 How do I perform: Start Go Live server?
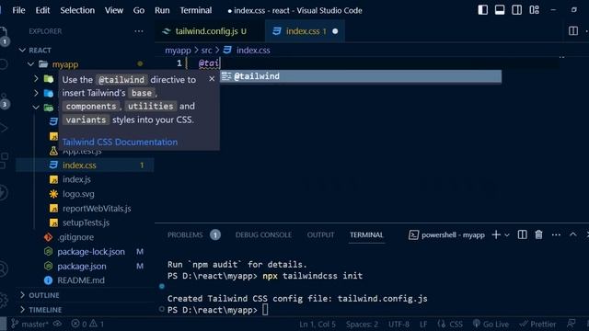pos(491,325)
